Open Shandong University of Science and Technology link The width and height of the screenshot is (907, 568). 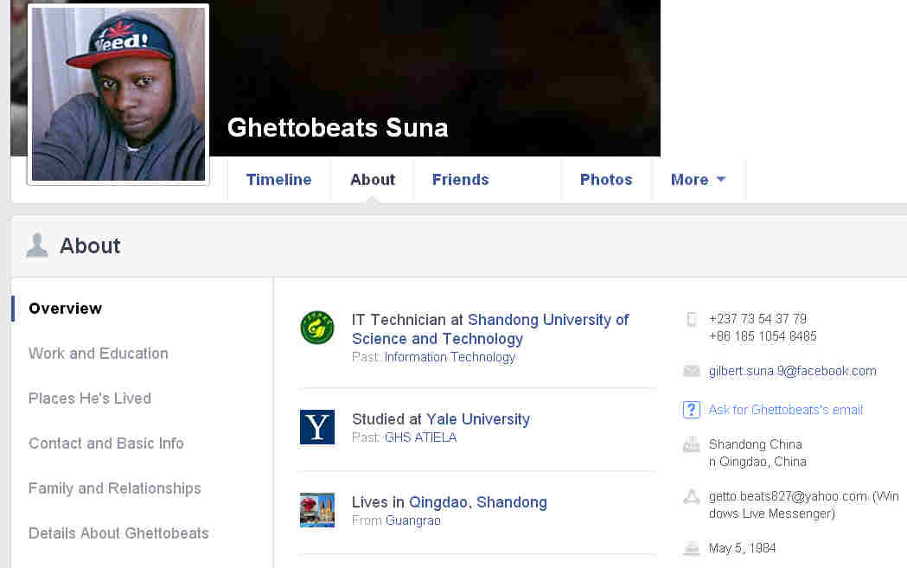tap(548, 320)
